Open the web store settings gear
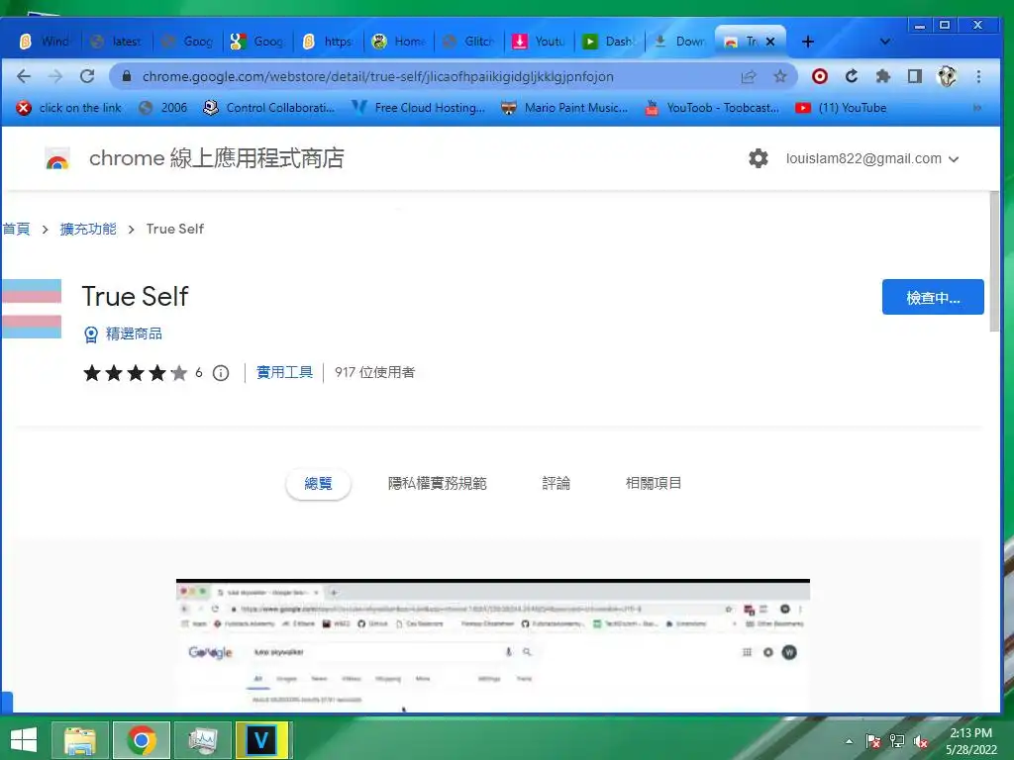The width and height of the screenshot is (1014, 760). pyautogui.click(x=758, y=158)
